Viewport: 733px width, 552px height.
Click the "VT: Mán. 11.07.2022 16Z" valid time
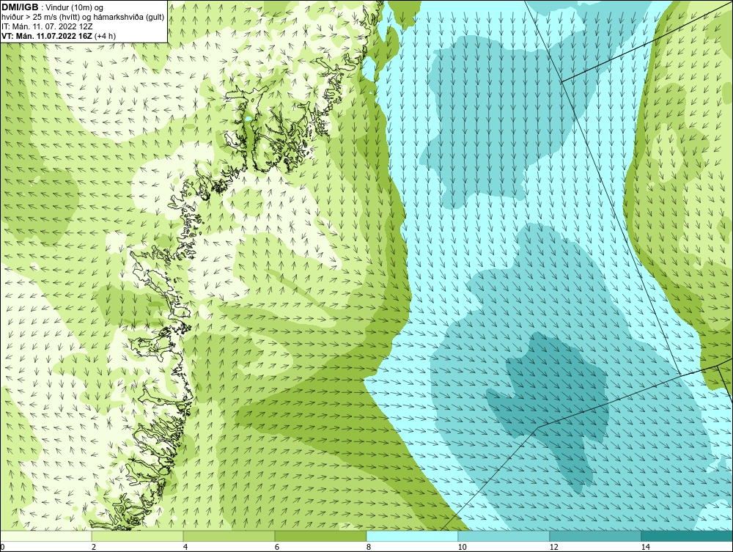tap(47, 36)
